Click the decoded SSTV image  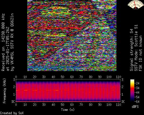(x=72, y=36)
